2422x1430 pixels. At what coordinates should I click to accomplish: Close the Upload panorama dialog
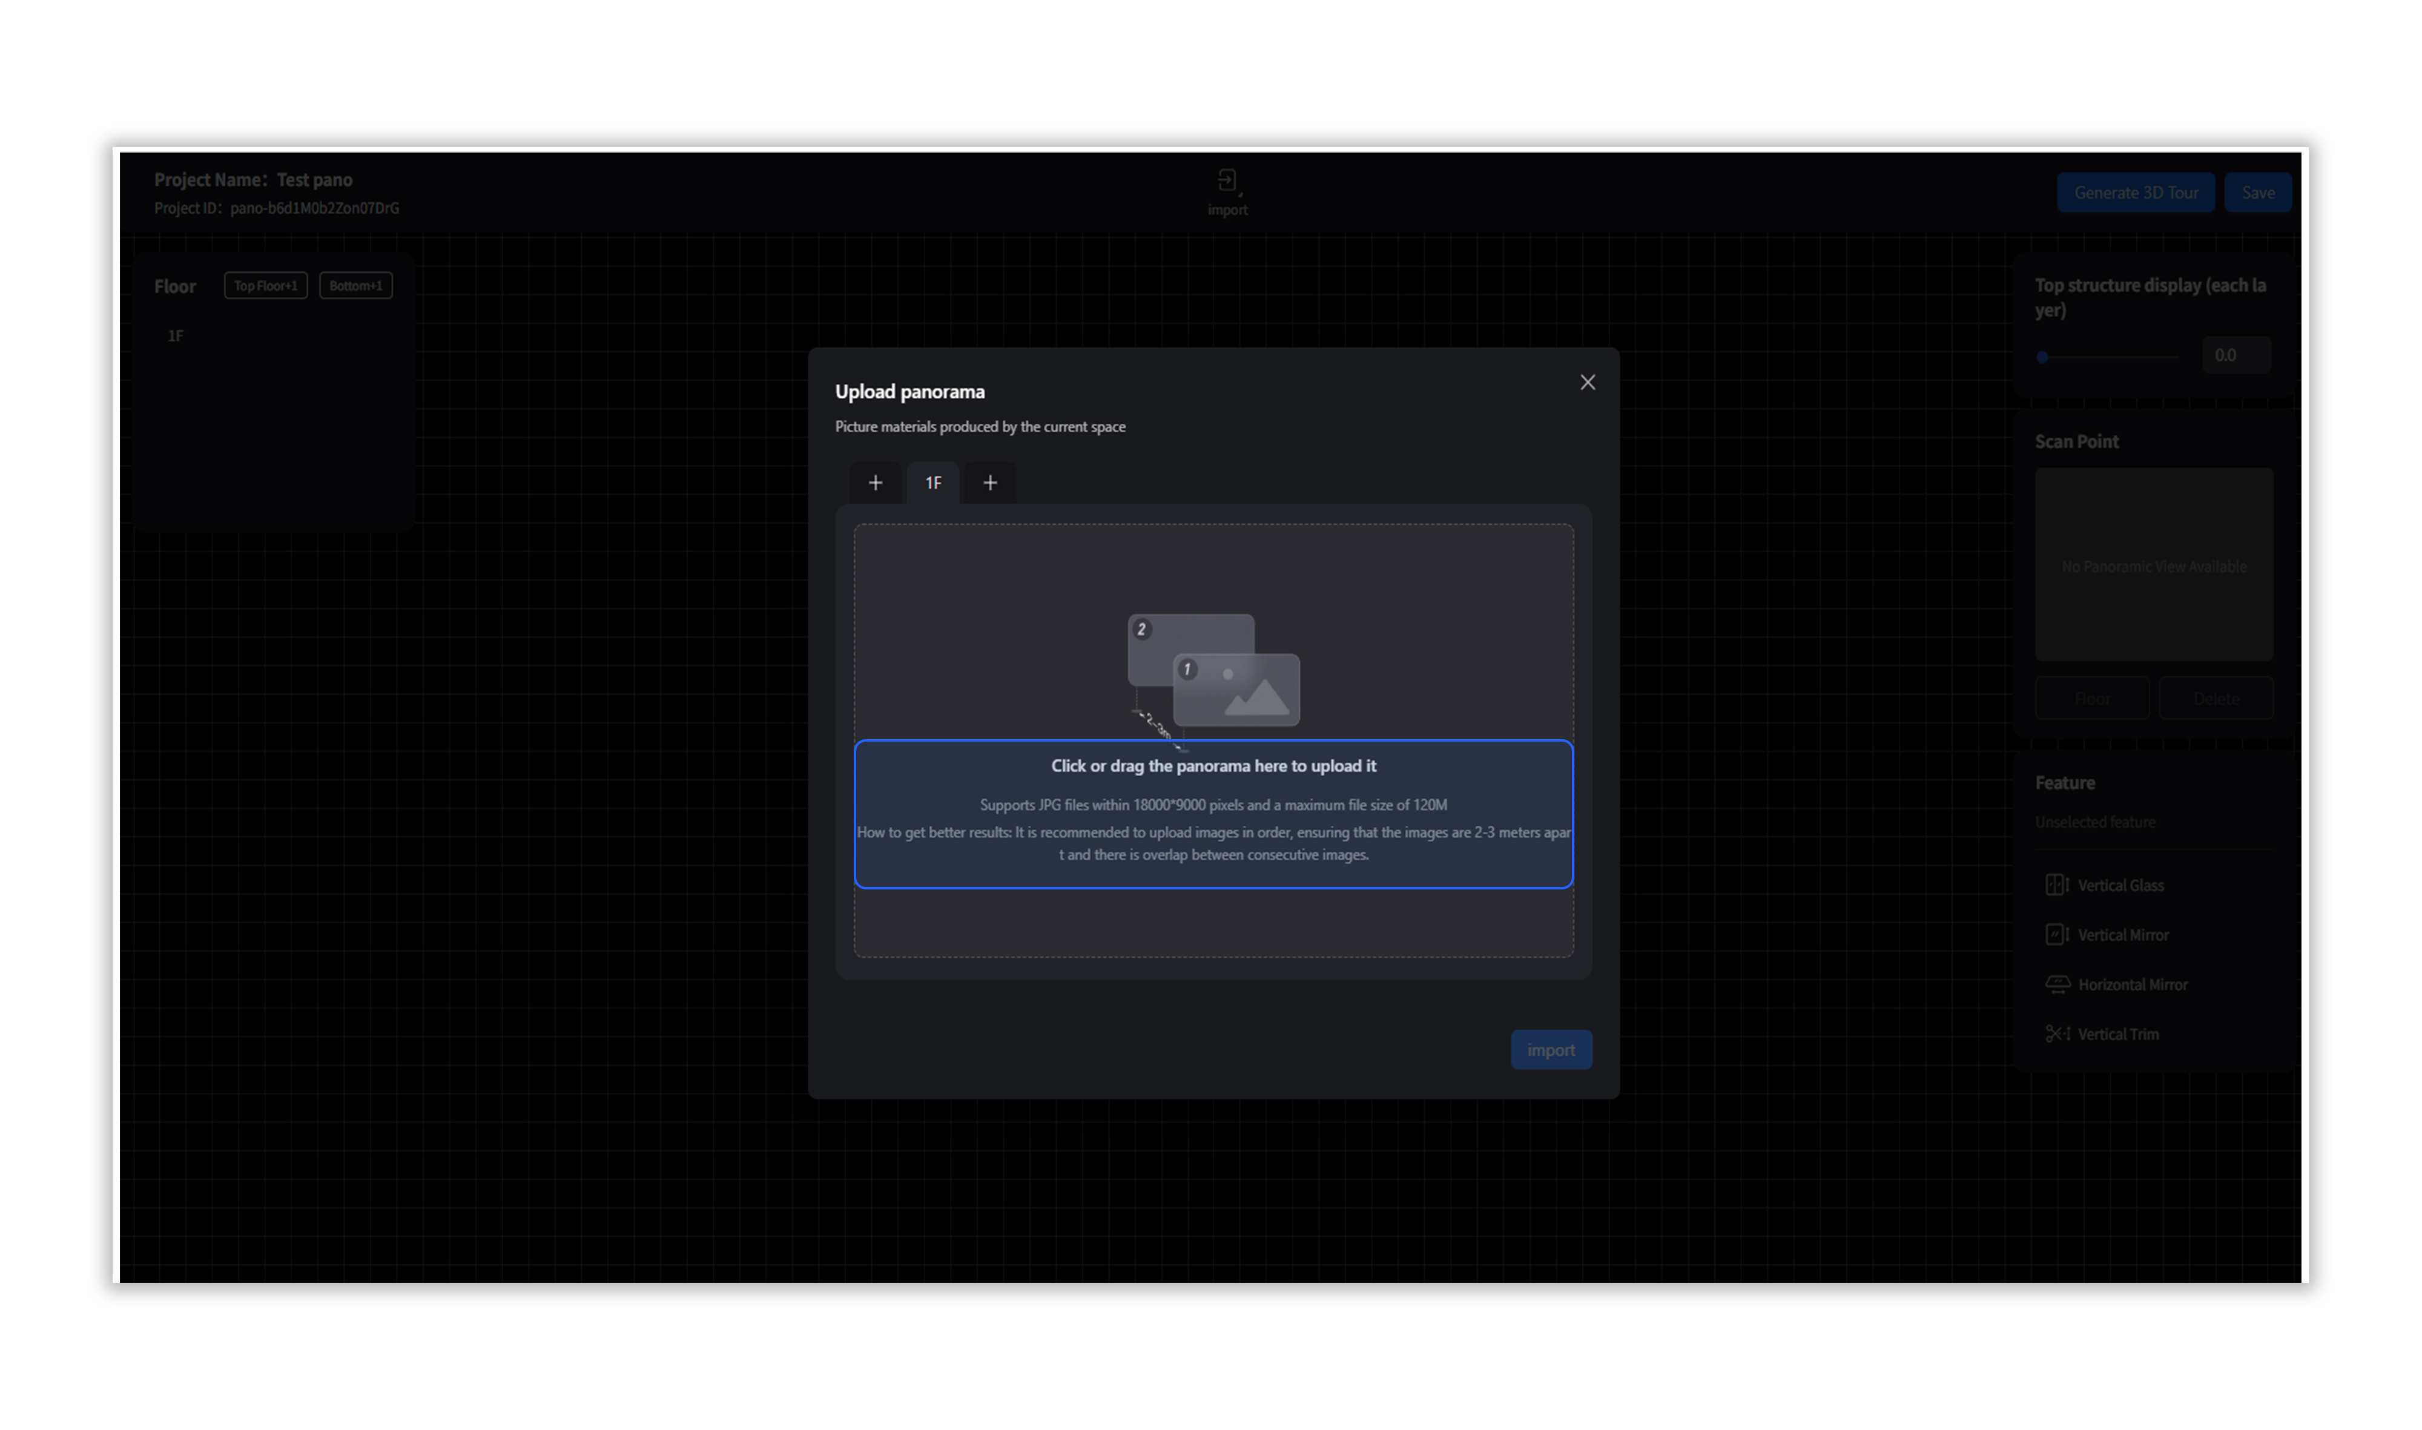pyautogui.click(x=1586, y=383)
